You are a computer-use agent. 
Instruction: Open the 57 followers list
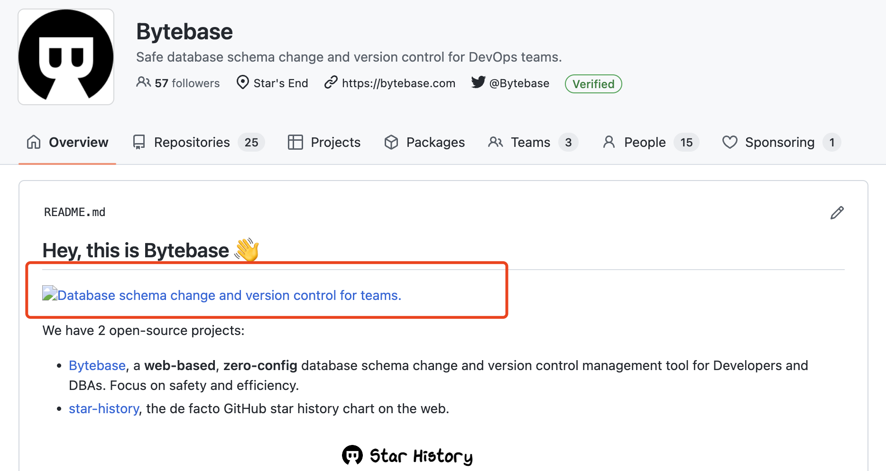[x=187, y=83]
